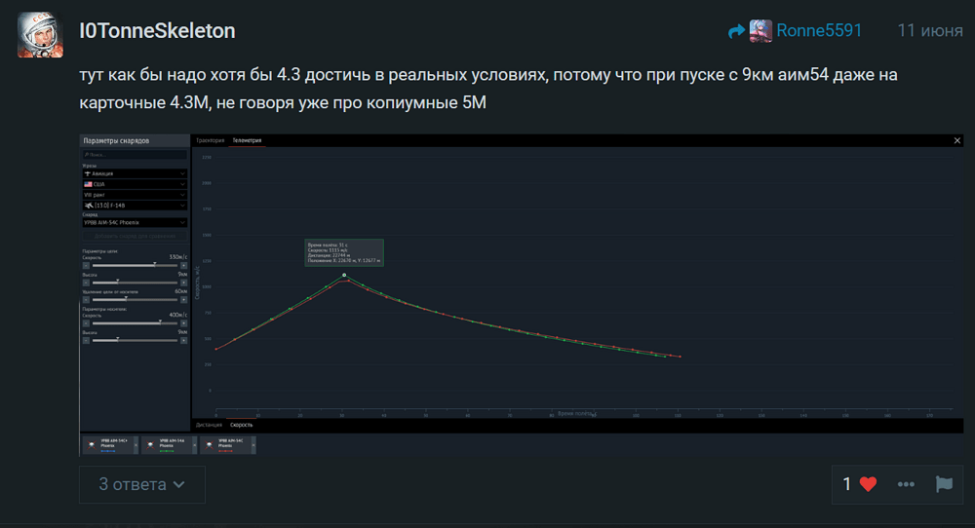The image size is (975, 528).
Task: Decrease carrier speed with the minus button
Action: (86, 323)
